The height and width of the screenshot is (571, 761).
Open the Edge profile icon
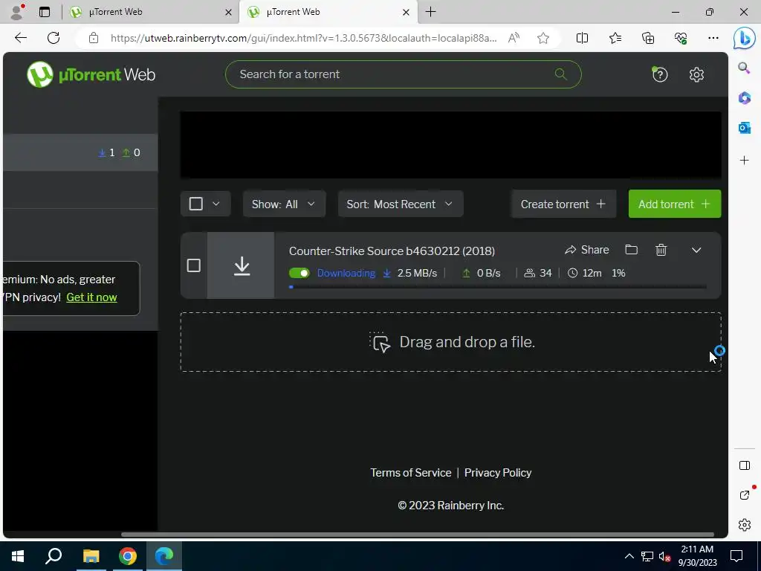(17, 12)
